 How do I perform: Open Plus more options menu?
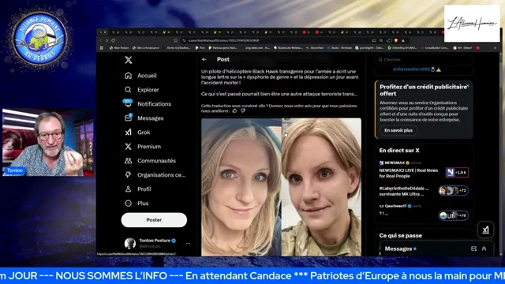[x=137, y=204]
